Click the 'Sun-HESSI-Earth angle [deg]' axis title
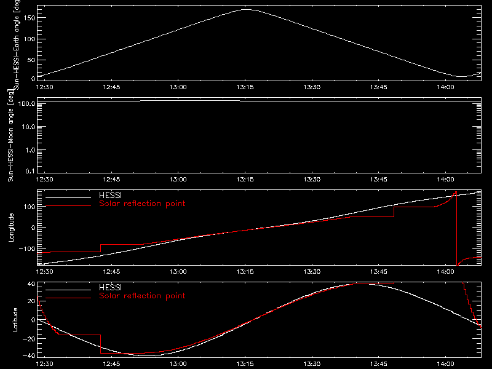 pyautogui.click(x=17, y=45)
